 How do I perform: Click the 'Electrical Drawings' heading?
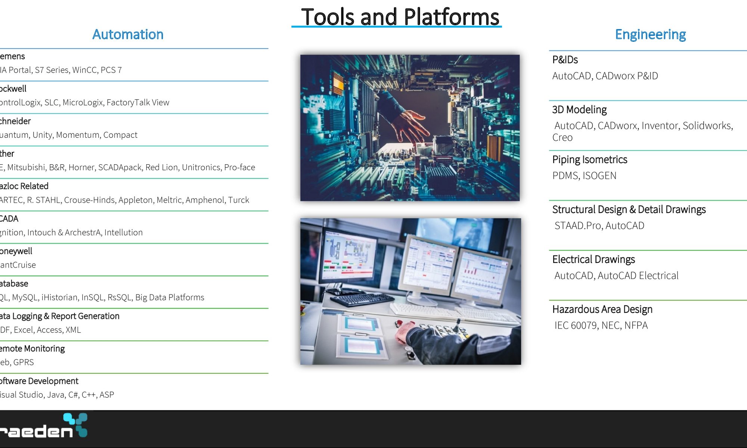pos(593,259)
